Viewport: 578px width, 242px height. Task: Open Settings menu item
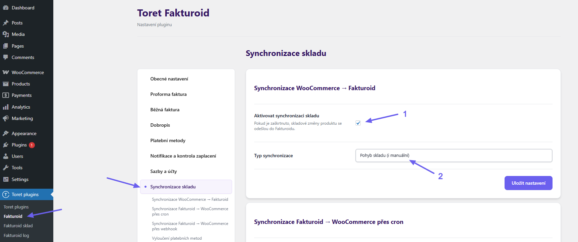[26, 179]
